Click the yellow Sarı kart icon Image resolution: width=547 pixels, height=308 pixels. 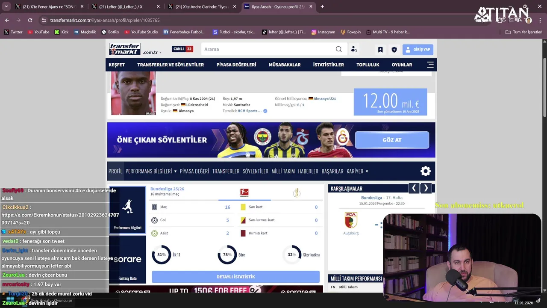click(243, 207)
